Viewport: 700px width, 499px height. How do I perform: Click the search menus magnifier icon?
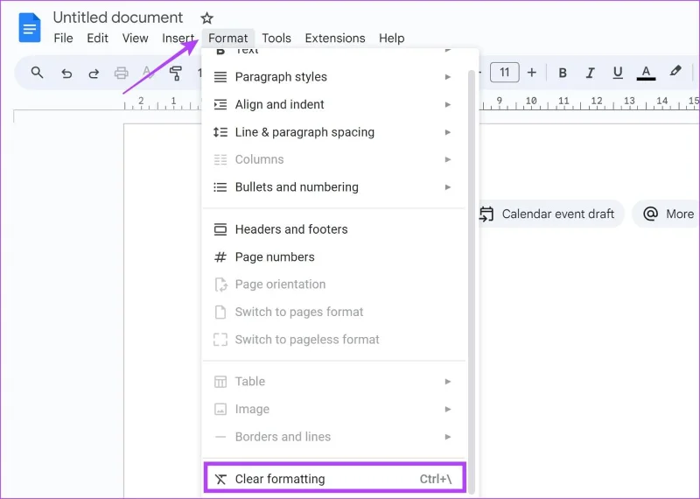click(37, 73)
